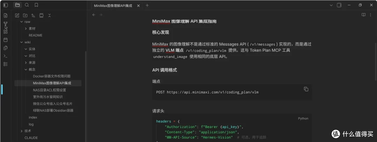377x142 pixels.
Task: Click the POST endpoint URL code line
Action: (207, 92)
